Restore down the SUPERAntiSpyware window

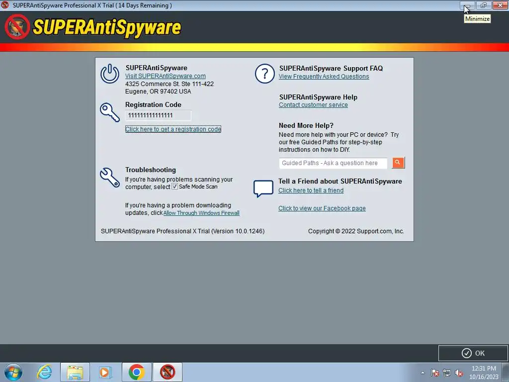click(483, 5)
